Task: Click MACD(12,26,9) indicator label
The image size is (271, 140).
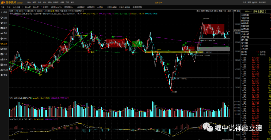Action: pos(16,119)
